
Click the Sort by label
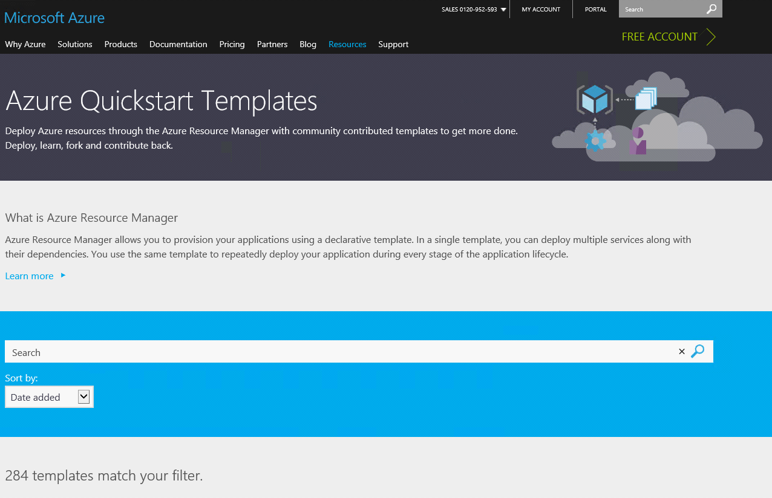click(x=21, y=378)
